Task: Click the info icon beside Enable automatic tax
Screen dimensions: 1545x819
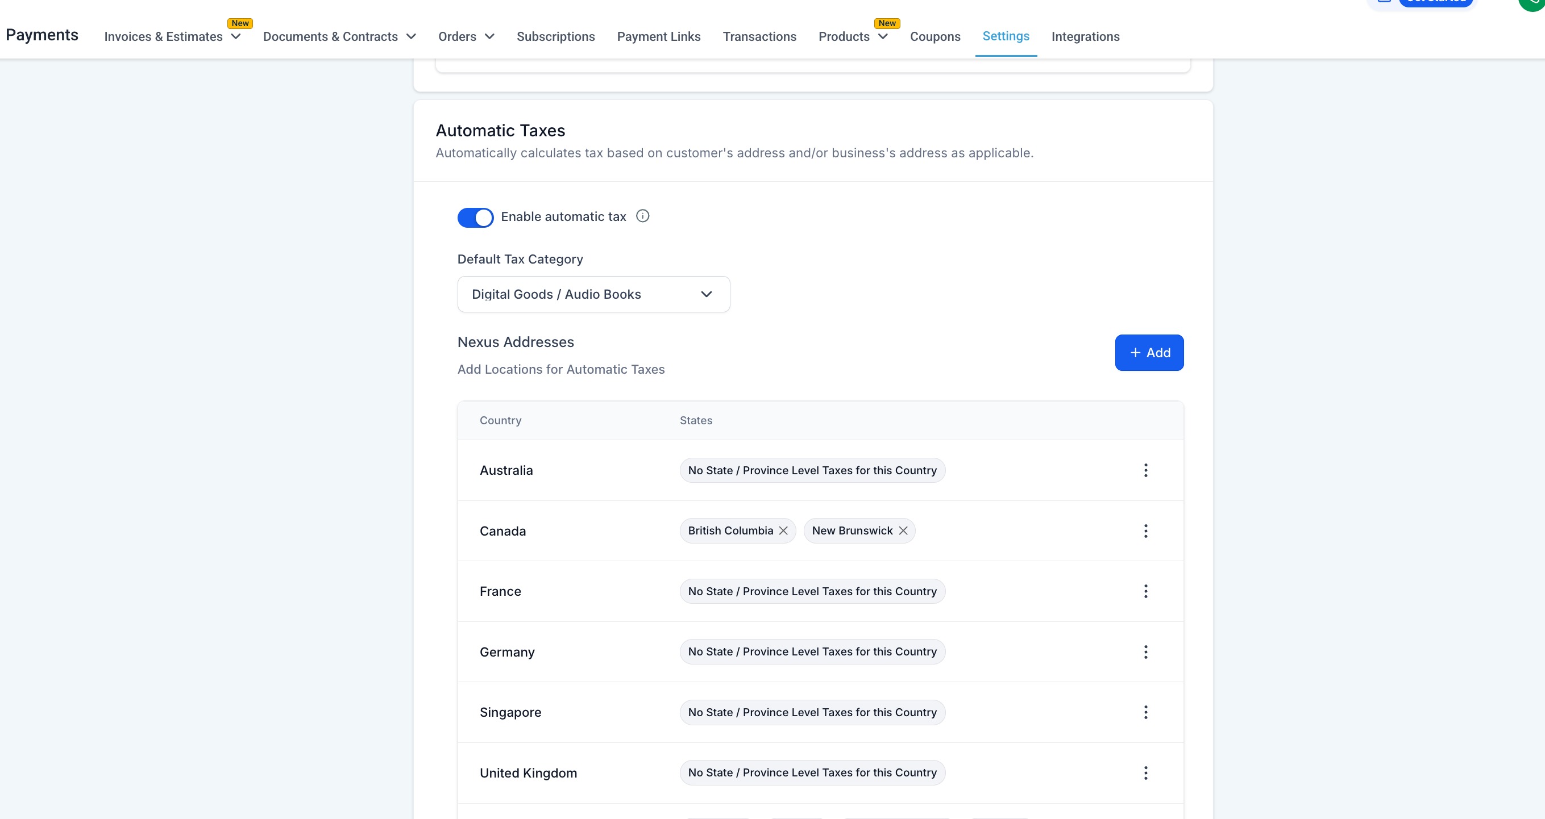Action: [x=642, y=216]
